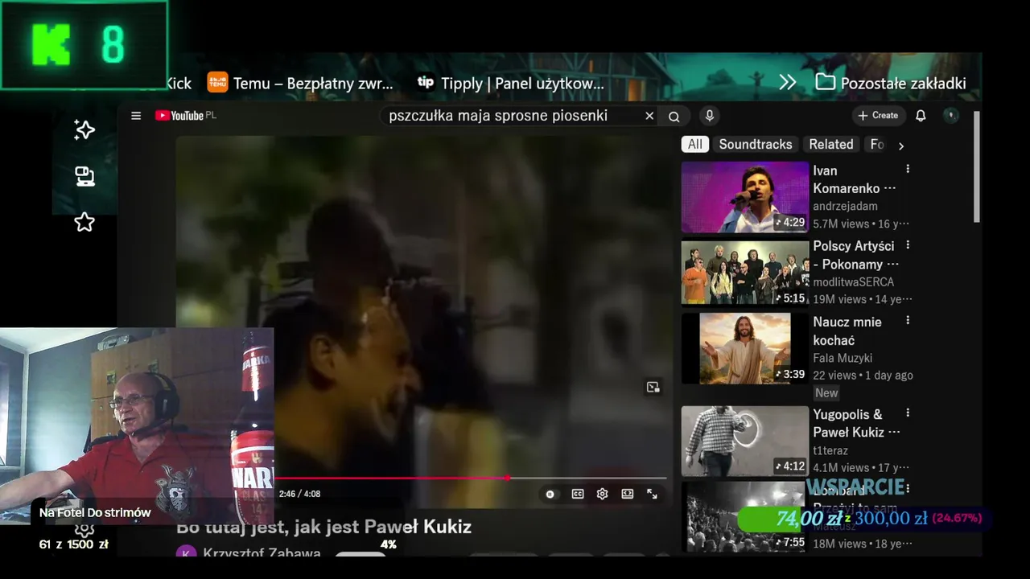Image resolution: width=1030 pixels, height=579 pixels.
Task: Clear the search query with the X
Action: pos(649,116)
